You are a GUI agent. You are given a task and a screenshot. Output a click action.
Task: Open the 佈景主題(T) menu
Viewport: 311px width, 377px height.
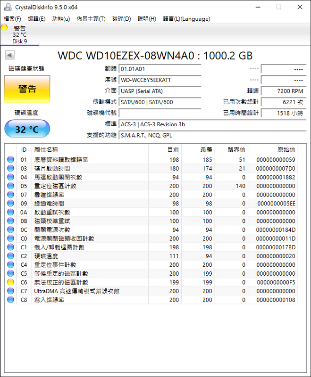point(91,19)
